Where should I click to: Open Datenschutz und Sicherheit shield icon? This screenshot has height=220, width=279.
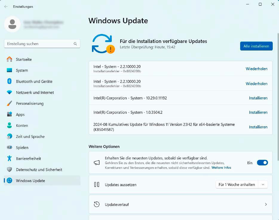(10, 170)
